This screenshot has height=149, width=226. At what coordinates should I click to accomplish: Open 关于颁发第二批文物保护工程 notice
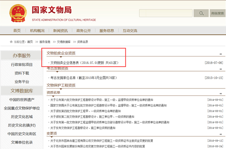(x=92, y=117)
